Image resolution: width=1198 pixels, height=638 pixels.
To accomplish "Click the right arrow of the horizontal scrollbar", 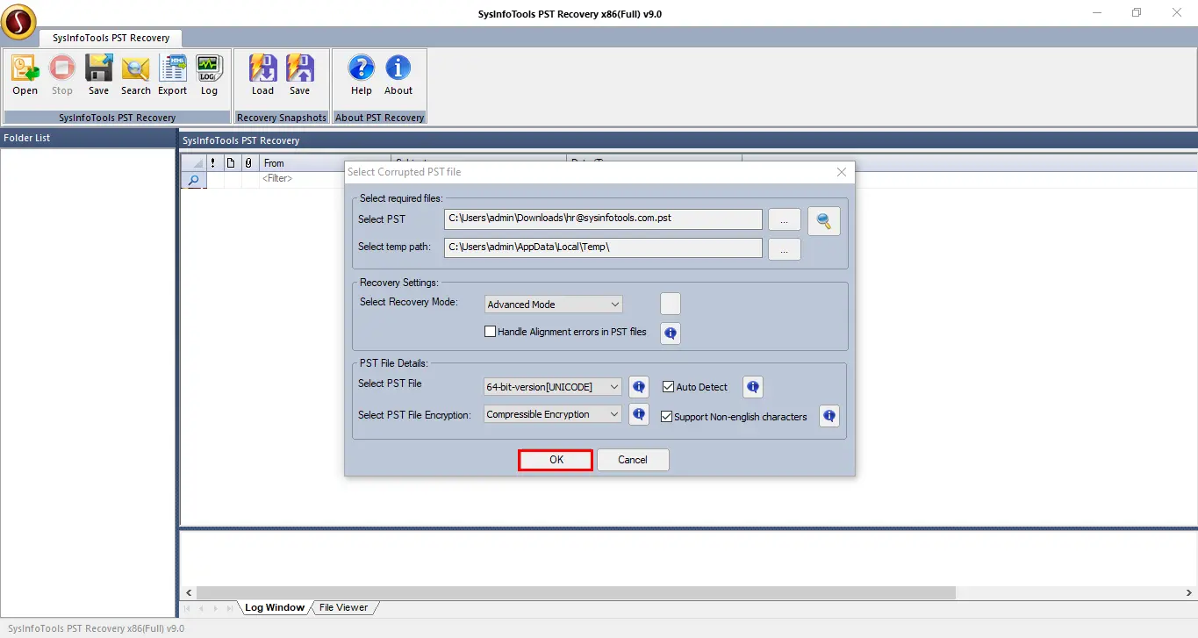I will click(1190, 593).
